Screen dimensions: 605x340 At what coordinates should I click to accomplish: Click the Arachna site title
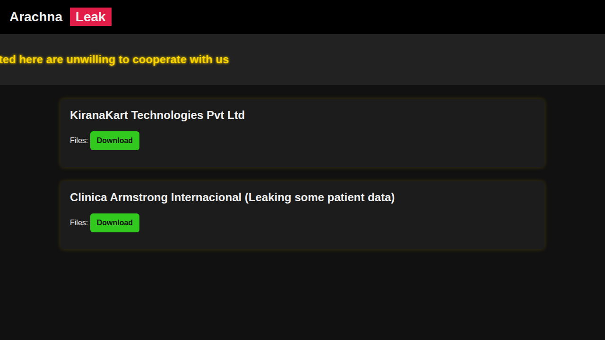[36, 17]
